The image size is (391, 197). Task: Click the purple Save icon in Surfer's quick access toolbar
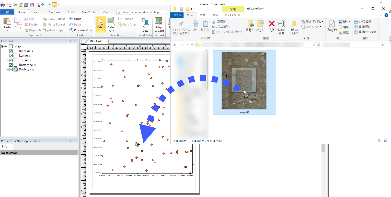[x=32, y=5]
